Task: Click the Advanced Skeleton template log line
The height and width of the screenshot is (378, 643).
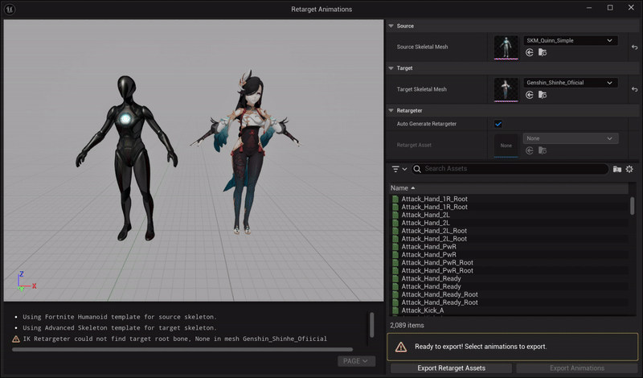Action: pyautogui.click(x=119, y=328)
